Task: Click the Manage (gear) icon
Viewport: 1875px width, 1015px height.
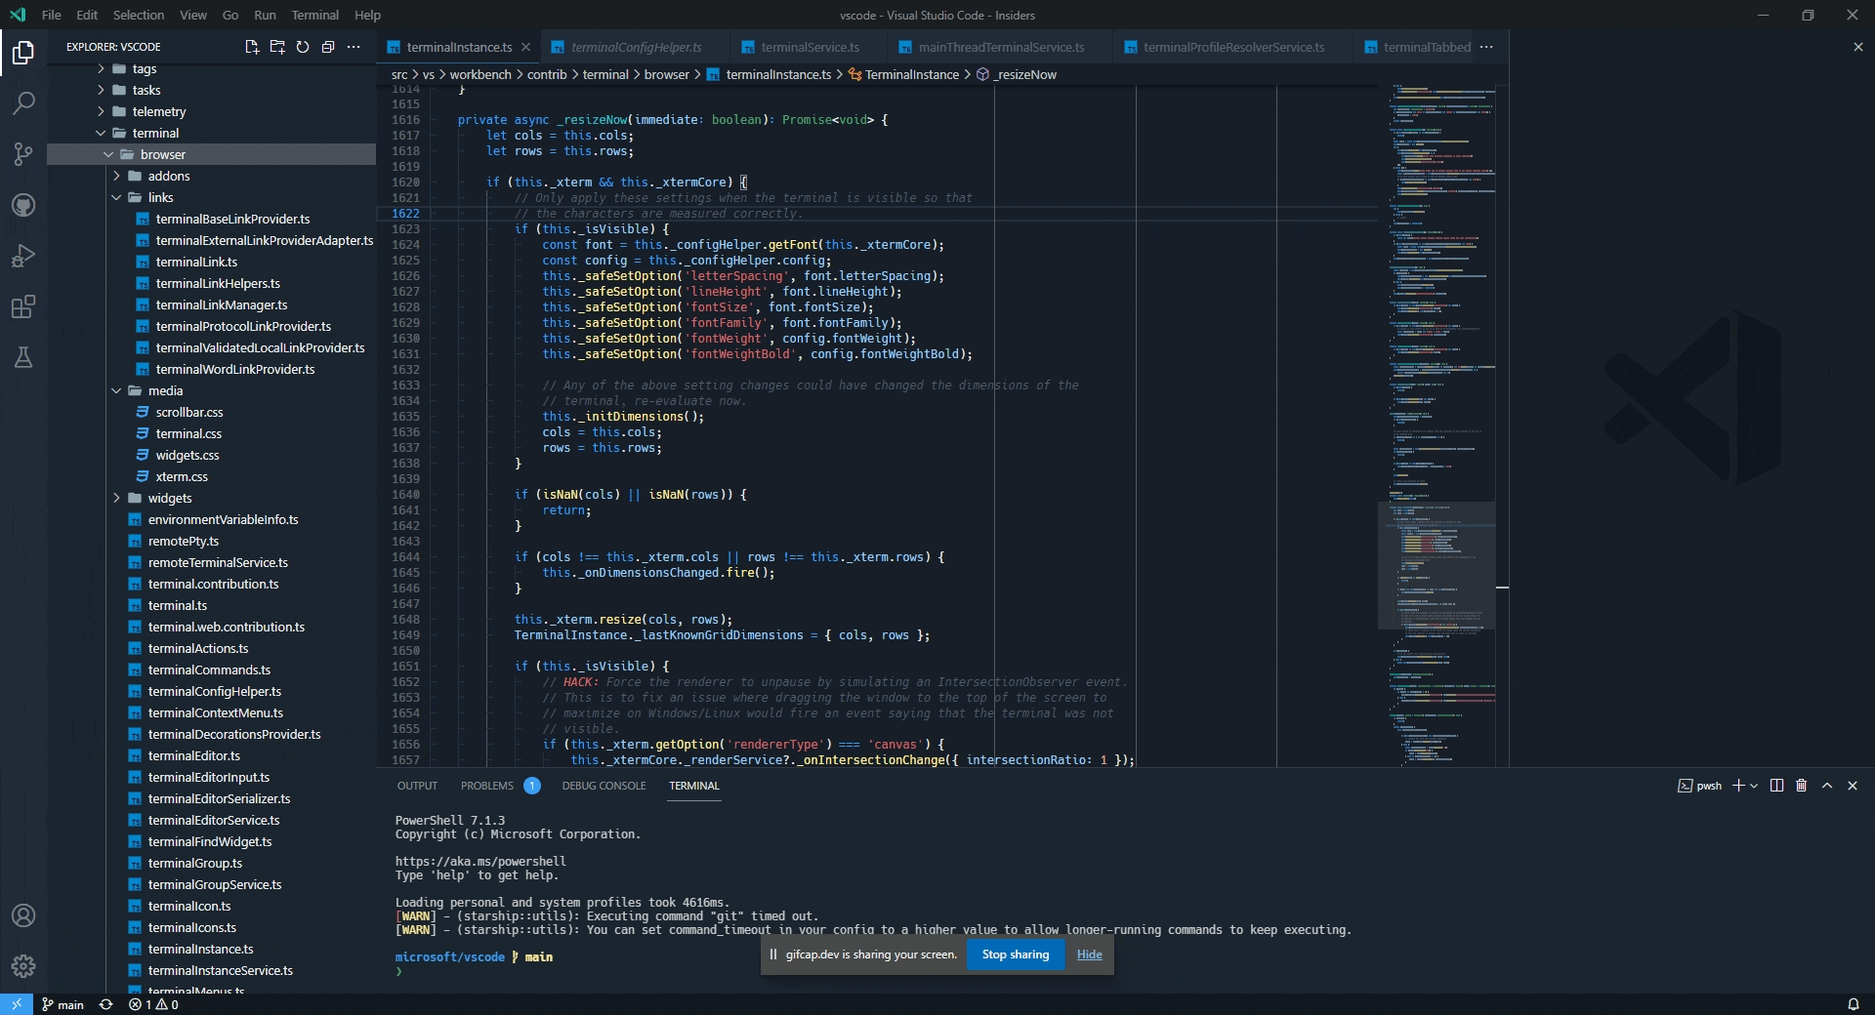Action: click(23, 966)
